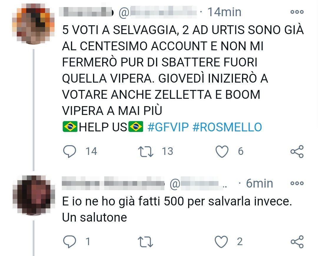Open the 6min timestamp link
Image resolution: width=318 pixels, height=256 pixels.
click(x=259, y=183)
